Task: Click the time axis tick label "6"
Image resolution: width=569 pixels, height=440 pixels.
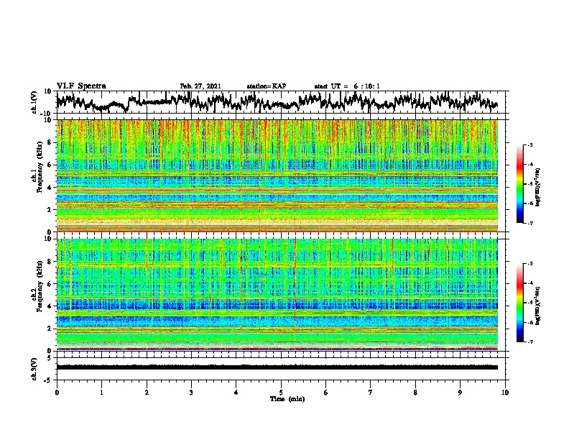Action: (x=326, y=393)
